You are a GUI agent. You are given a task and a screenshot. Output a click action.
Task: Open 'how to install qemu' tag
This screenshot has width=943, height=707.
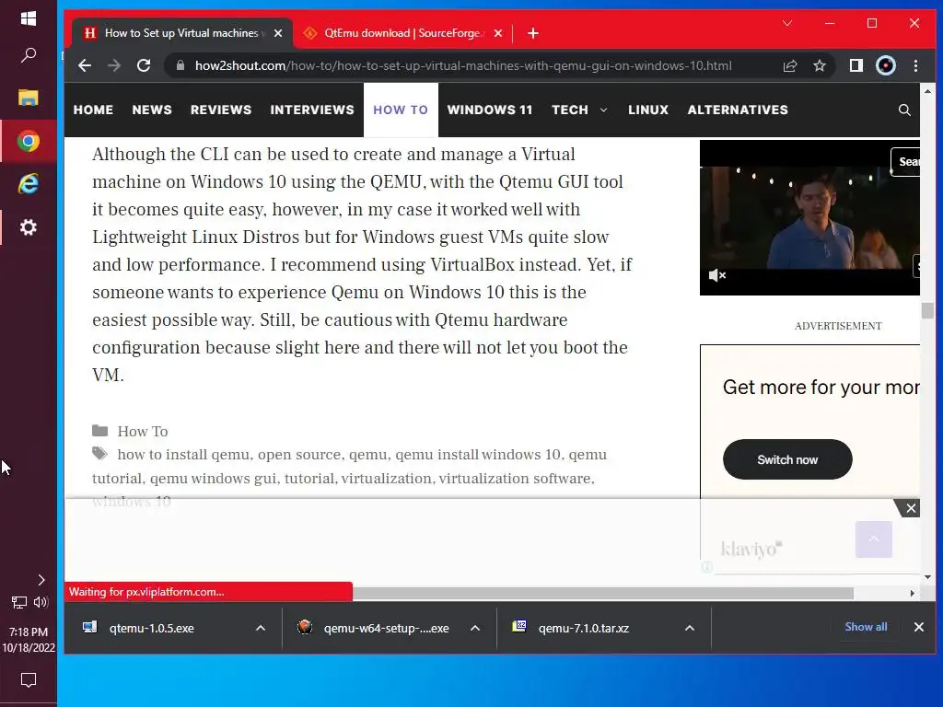click(x=183, y=455)
